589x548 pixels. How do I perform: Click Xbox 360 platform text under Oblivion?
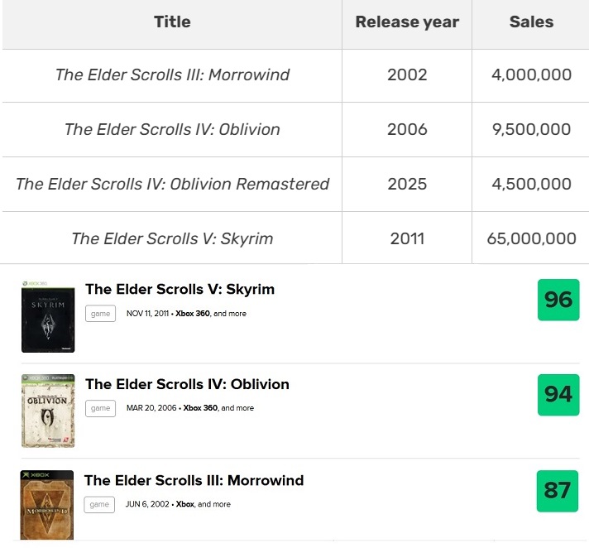pos(200,408)
